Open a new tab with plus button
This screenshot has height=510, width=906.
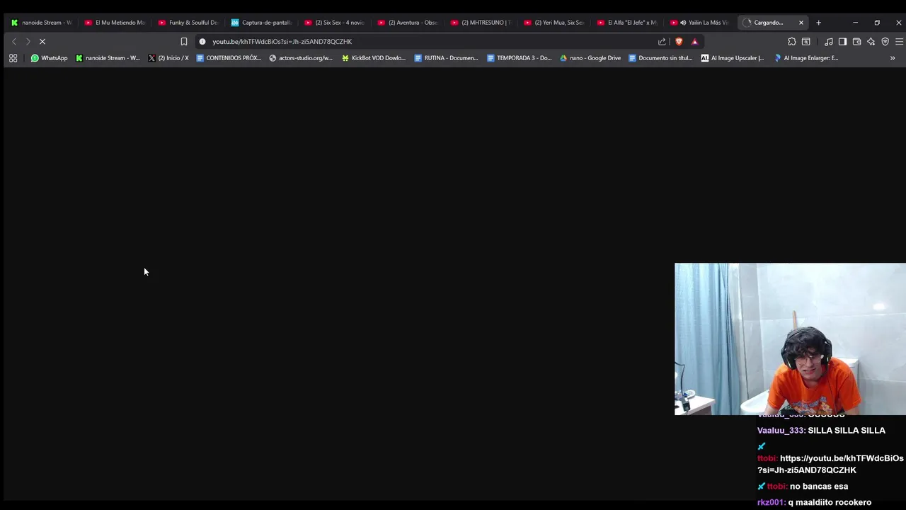[x=818, y=23]
